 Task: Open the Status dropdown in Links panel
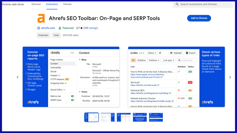click(152, 53)
